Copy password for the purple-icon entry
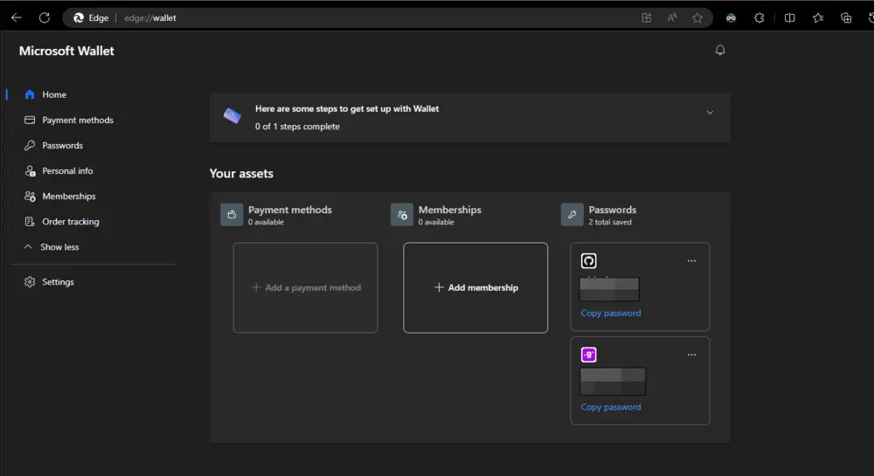The height and width of the screenshot is (476, 874). coord(611,407)
